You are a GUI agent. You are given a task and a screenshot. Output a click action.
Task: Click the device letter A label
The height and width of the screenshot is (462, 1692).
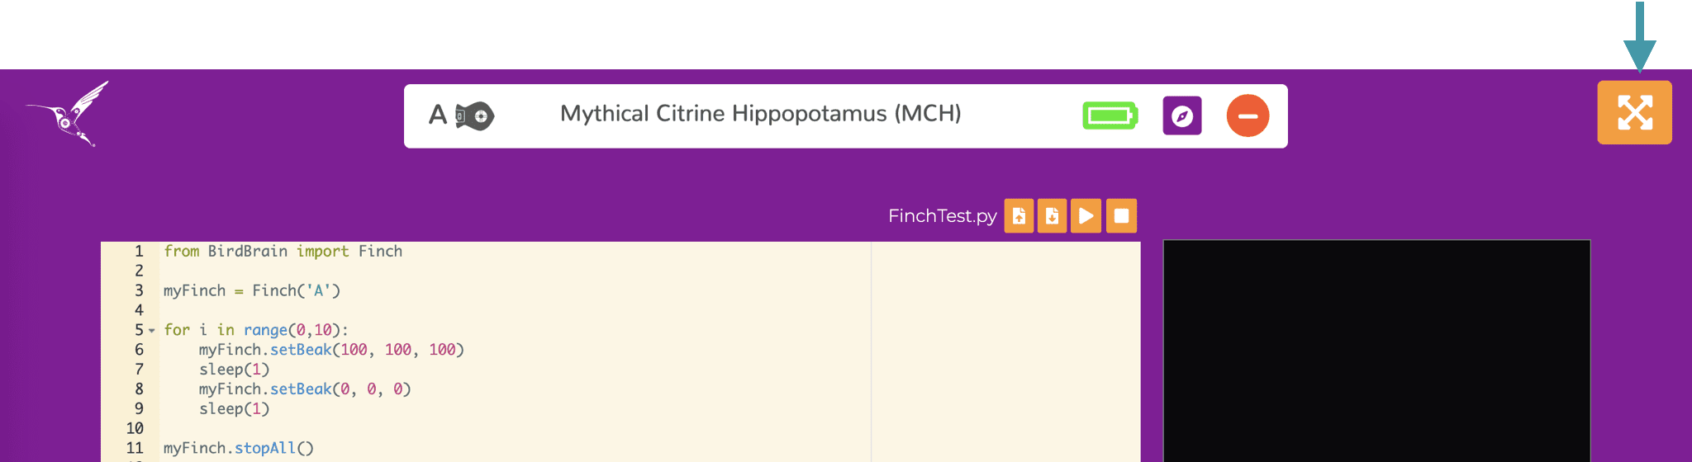(437, 115)
